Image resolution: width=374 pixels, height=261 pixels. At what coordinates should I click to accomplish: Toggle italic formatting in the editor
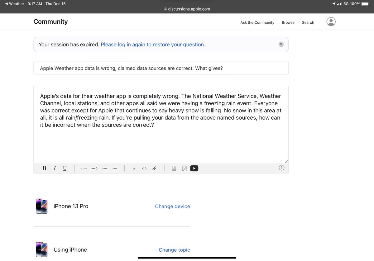click(55, 168)
